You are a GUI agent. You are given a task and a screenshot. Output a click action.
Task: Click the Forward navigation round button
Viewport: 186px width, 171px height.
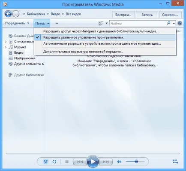point(16,14)
